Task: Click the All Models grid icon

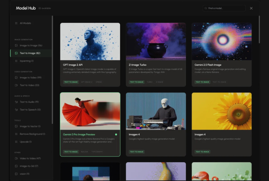Action: coord(16,23)
